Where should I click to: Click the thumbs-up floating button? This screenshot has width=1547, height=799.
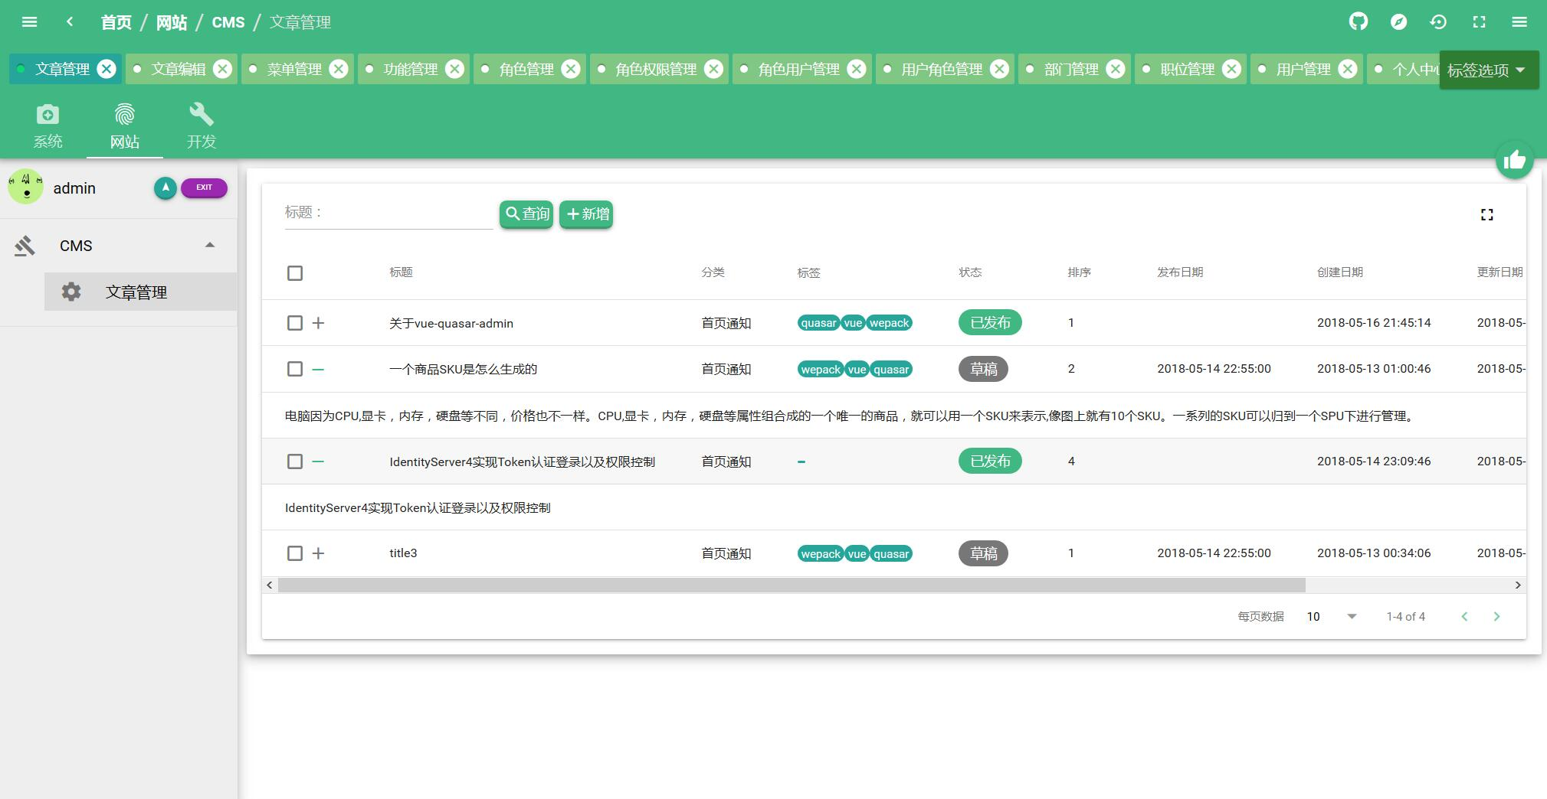point(1514,160)
